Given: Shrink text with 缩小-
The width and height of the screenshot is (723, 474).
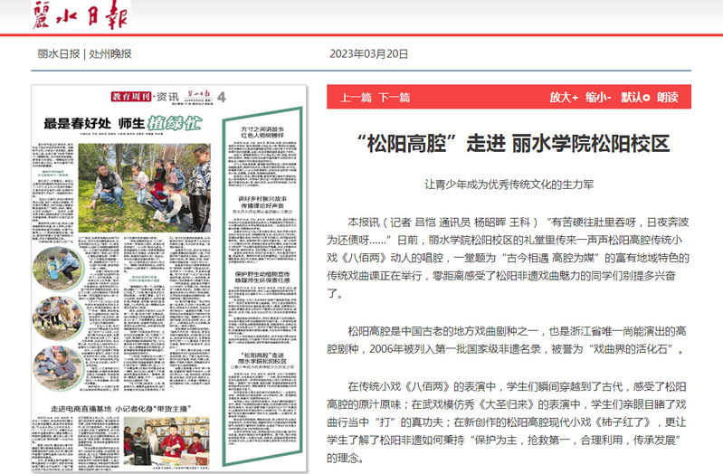Looking at the screenshot, I should (598, 98).
